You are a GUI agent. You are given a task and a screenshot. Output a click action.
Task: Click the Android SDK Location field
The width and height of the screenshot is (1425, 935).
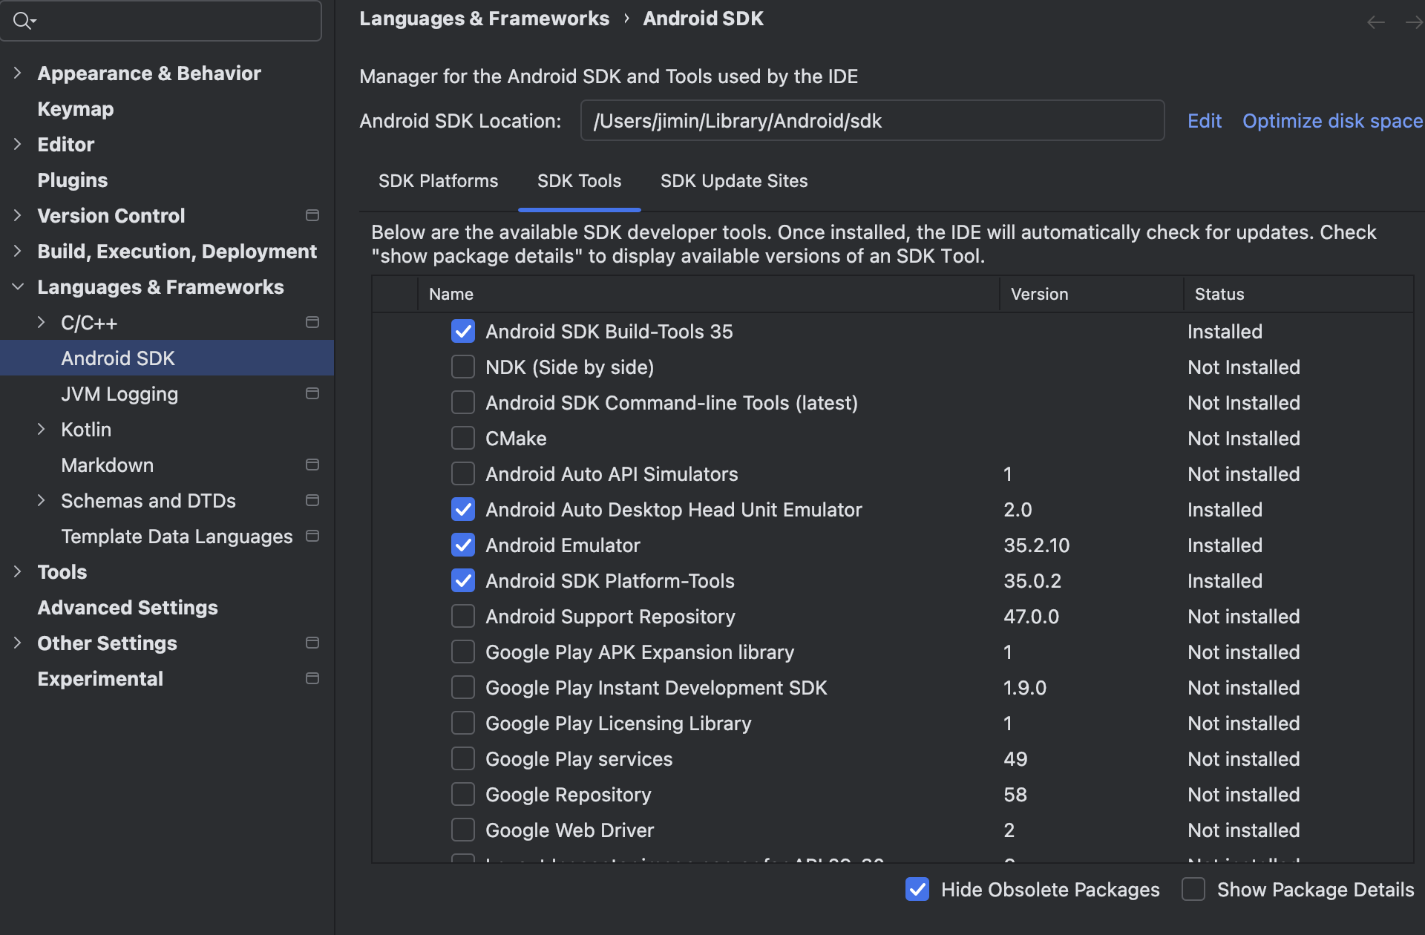871,121
